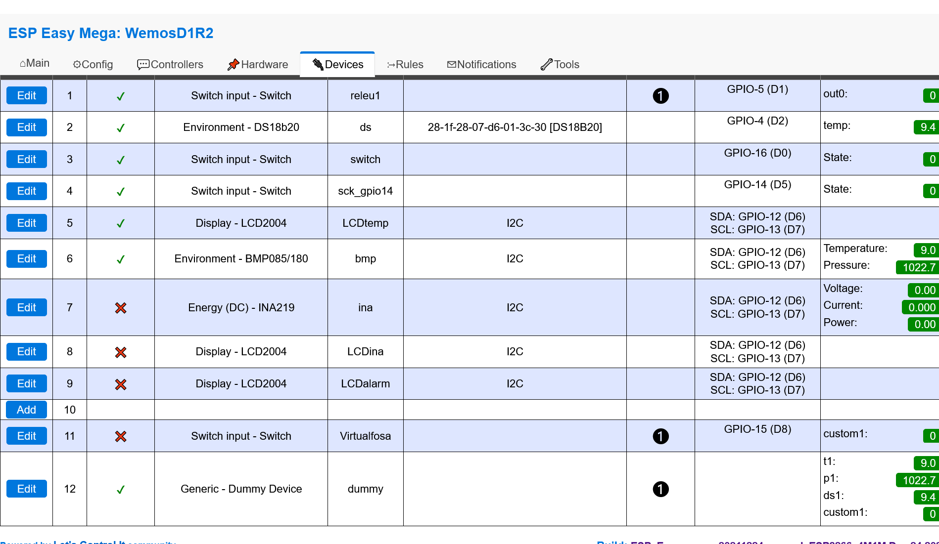Image resolution: width=939 pixels, height=544 pixels.
Task: Click the ina Current value 0.000
Action: [921, 307]
